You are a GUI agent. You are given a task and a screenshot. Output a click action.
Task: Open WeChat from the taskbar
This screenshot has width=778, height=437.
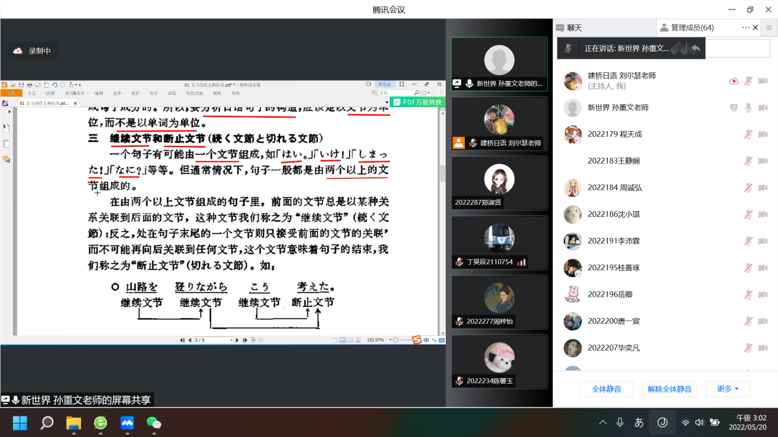pos(154,423)
